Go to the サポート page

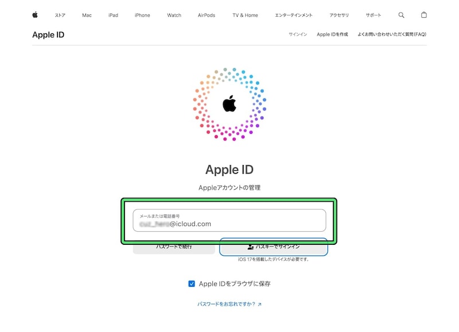[374, 15]
